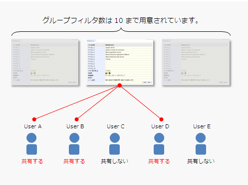Choose the User E person icon
Screen dimensions: 248x185
point(201,144)
